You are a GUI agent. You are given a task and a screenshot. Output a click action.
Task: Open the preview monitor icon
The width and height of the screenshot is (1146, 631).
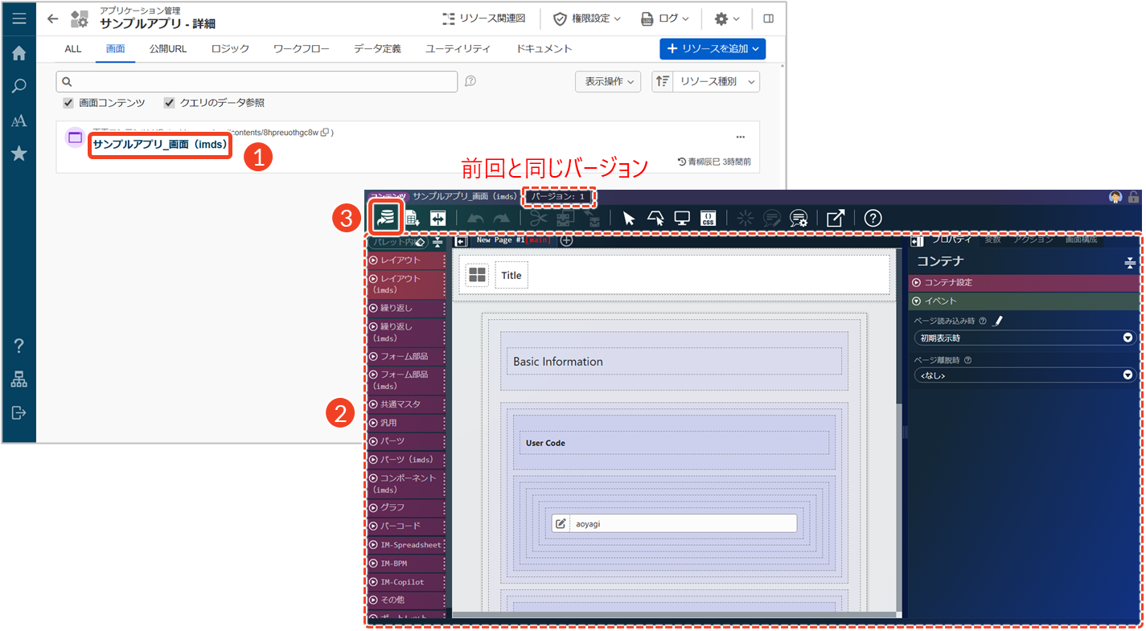(682, 219)
